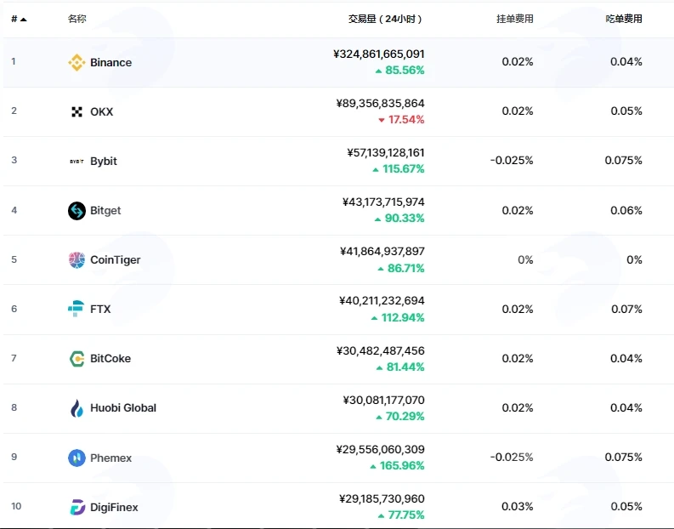This screenshot has width=674, height=529.
Task: Click the 名称 column header
Action: tap(77, 19)
